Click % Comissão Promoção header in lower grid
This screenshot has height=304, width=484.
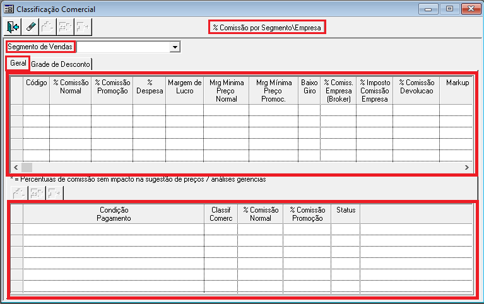pyautogui.click(x=307, y=214)
